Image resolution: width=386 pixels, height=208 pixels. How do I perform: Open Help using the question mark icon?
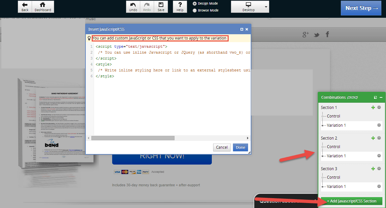(x=180, y=7)
